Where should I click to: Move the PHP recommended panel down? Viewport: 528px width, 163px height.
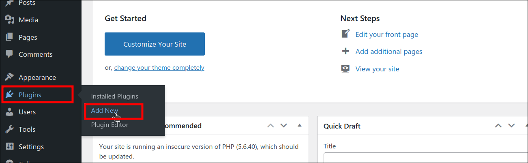284,126
